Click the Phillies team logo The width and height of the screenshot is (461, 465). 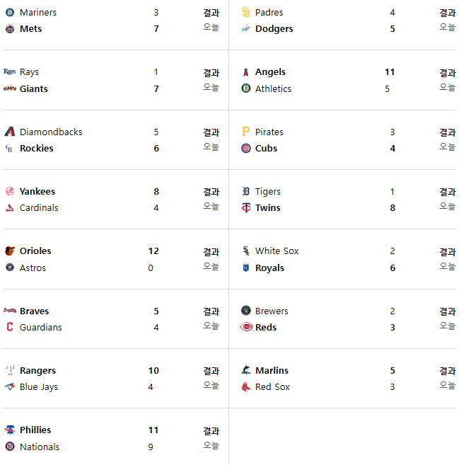(x=10, y=430)
